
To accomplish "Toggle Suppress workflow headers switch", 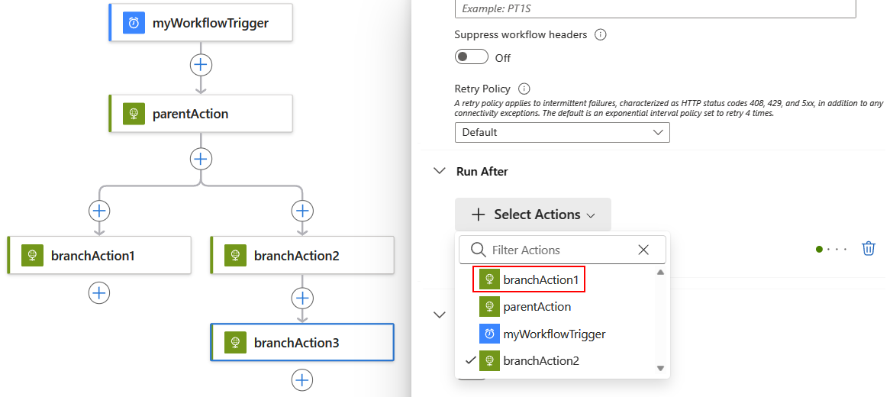I will pyautogui.click(x=472, y=57).
